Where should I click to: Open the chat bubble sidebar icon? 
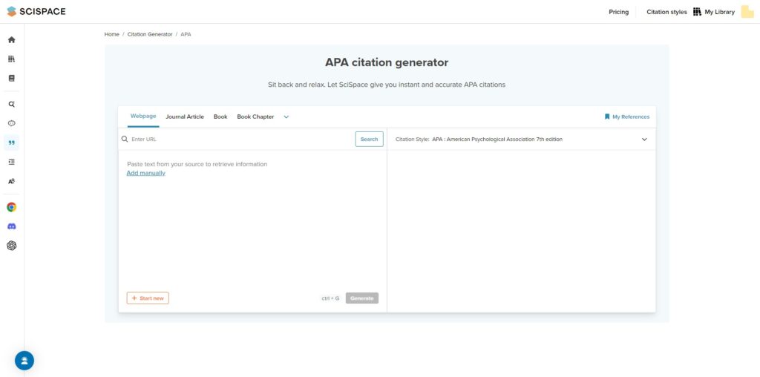(12, 124)
